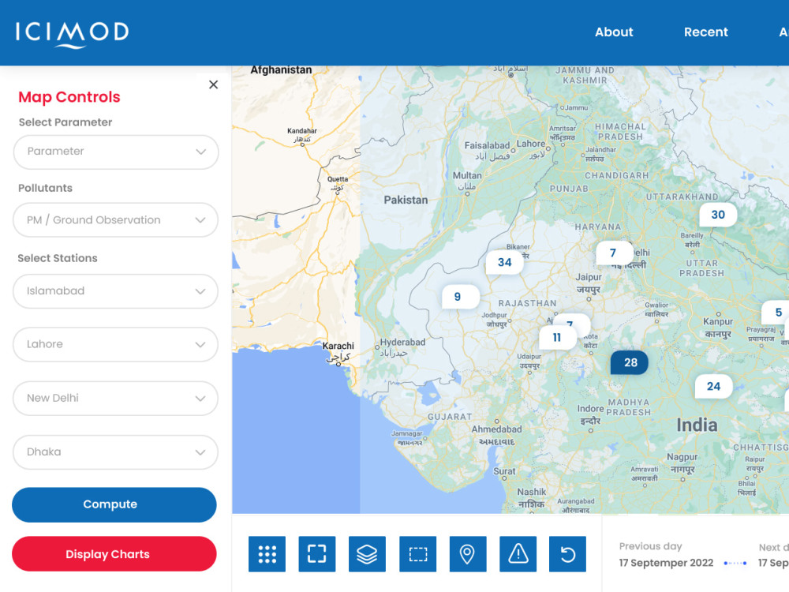789x592 pixels.
Task: Open PM / Ground Observation dropdown
Action: (116, 220)
